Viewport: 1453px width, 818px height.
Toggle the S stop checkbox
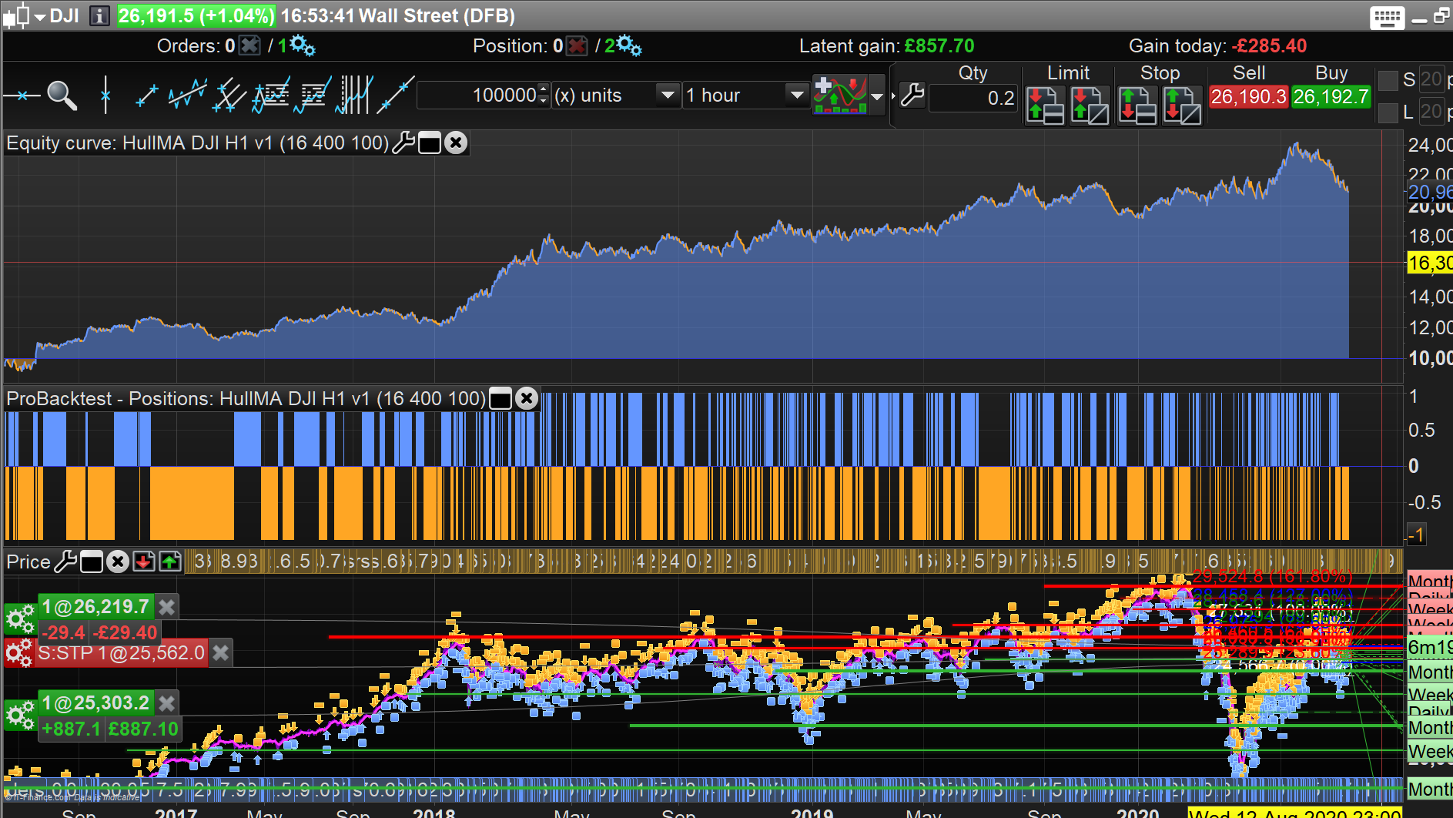click(1388, 80)
